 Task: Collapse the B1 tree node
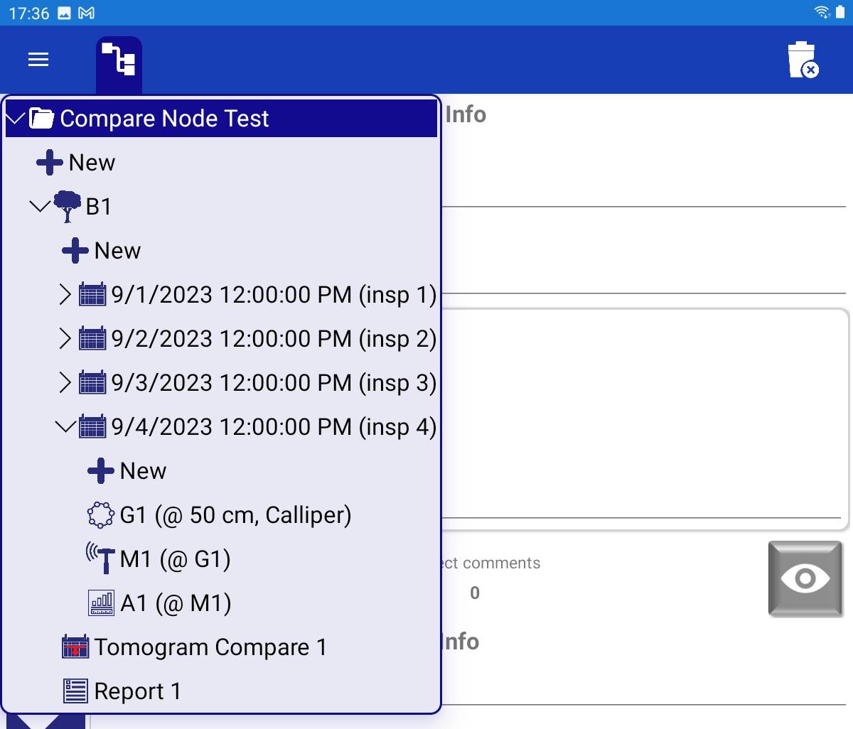pos(40,207)
